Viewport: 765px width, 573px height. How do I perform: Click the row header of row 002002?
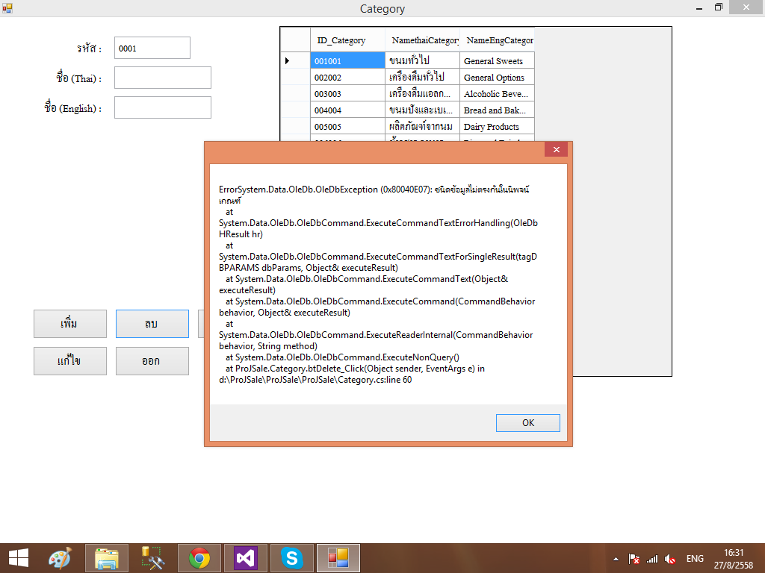tap(296, 77)
